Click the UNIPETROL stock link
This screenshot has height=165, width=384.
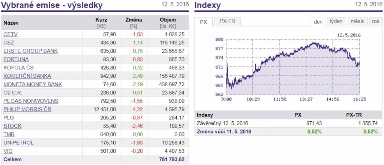19,143
